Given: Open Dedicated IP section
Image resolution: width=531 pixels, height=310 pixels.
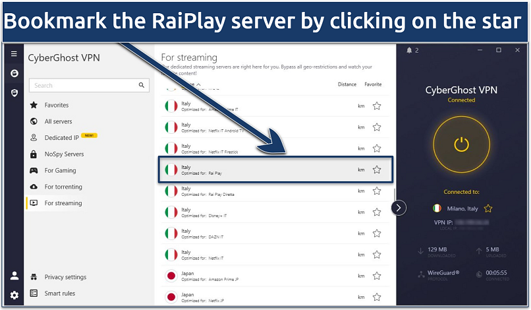Looking at the screenshot, I should click(x=62, y=138).
